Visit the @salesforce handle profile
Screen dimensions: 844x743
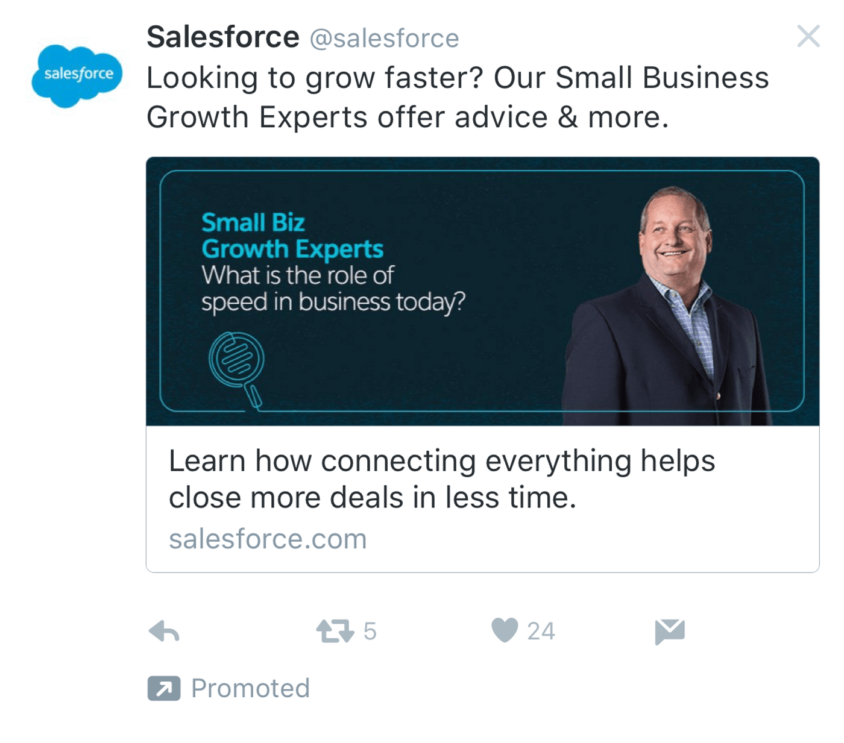tap(384, 39)
